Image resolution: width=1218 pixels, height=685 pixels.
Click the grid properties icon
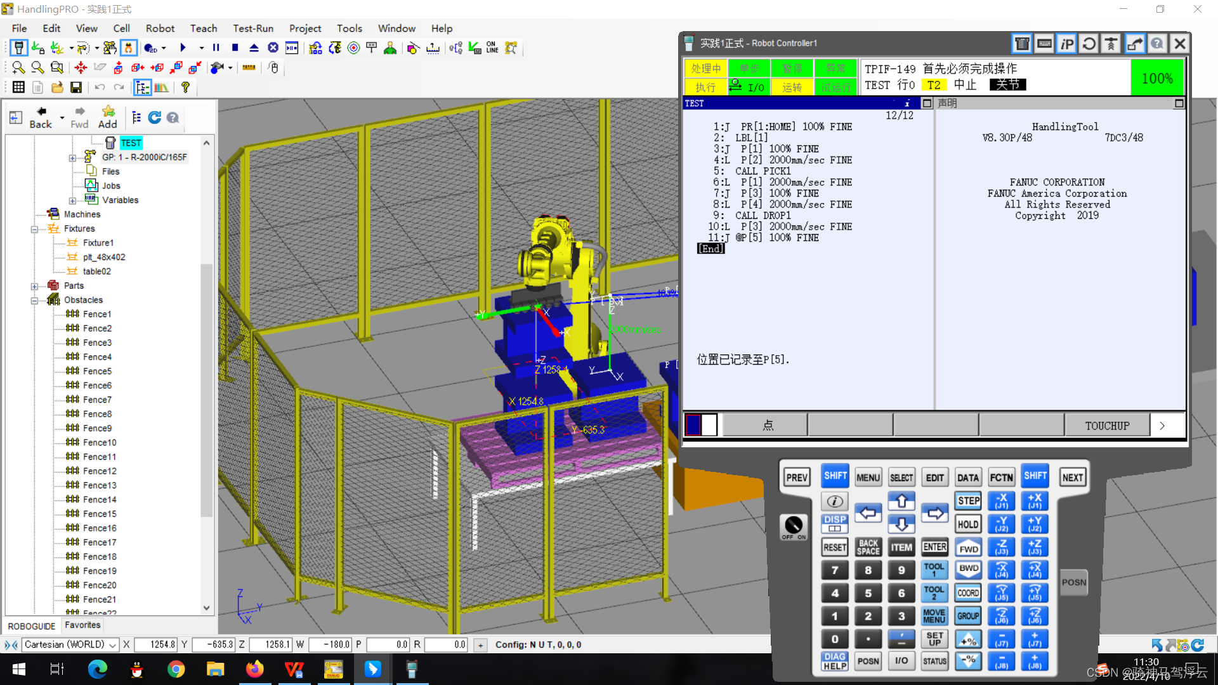tap(18, 87)
